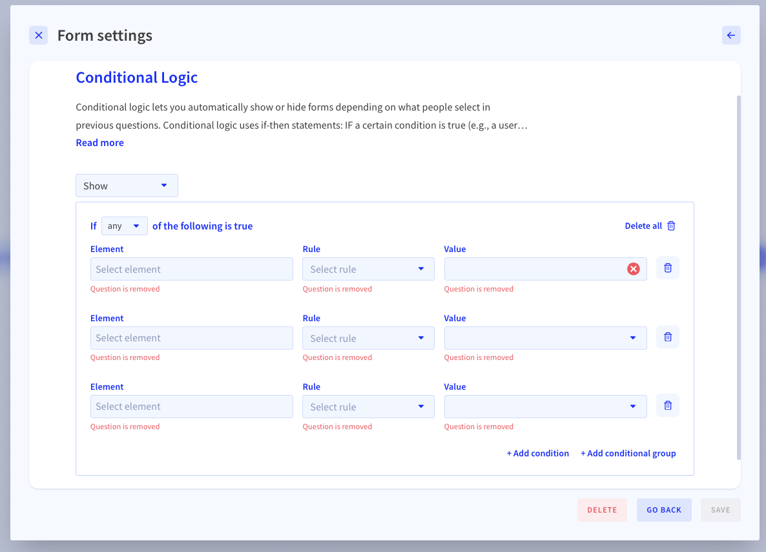Click the Delete all link
766x552 pixels.
[x=643, y=226]
